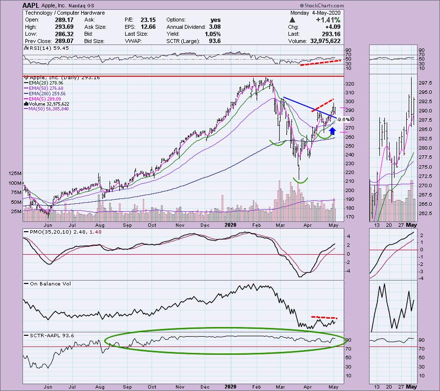Click the 125M volume axis label
440x391 pixels.
point(15,174)
